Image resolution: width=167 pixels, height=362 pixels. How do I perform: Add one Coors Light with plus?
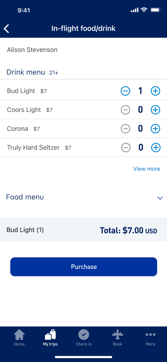pos(155,110)
